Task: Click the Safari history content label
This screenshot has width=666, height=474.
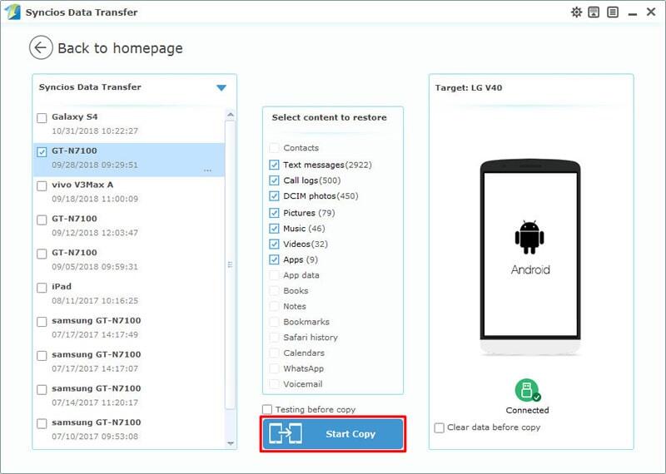Action: pyautogui.click(x=311, y=338)
